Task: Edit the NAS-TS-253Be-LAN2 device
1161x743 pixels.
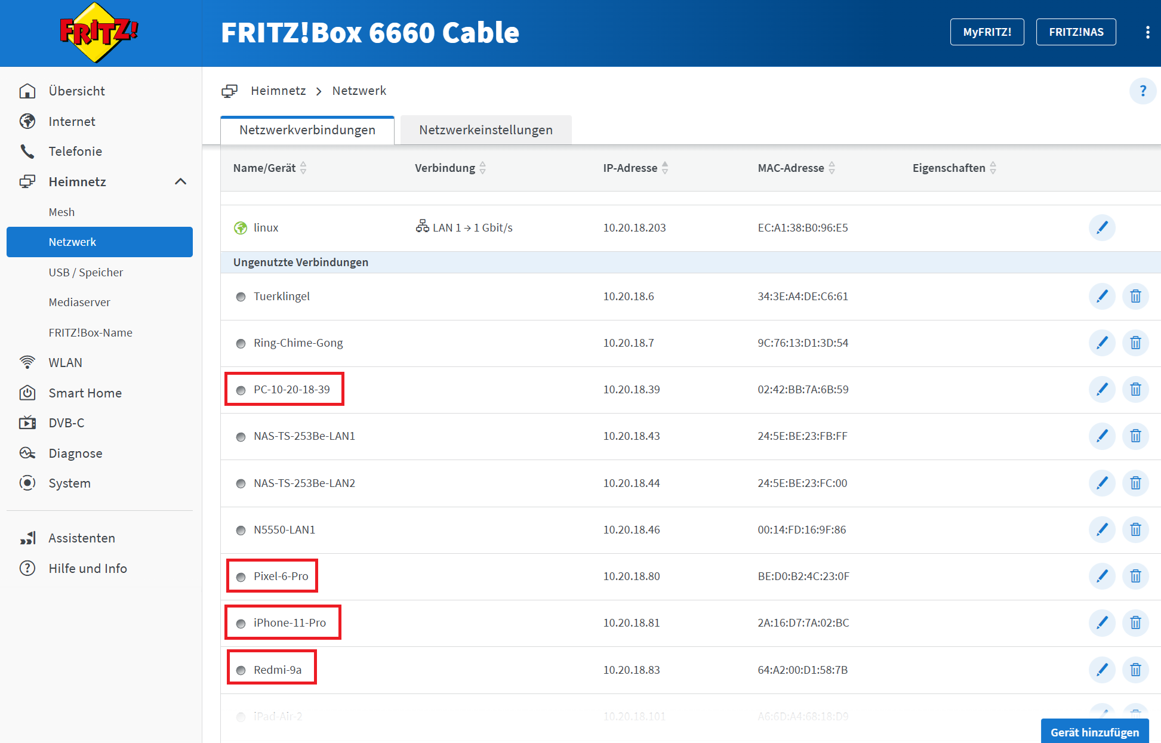Action: 1102,483
